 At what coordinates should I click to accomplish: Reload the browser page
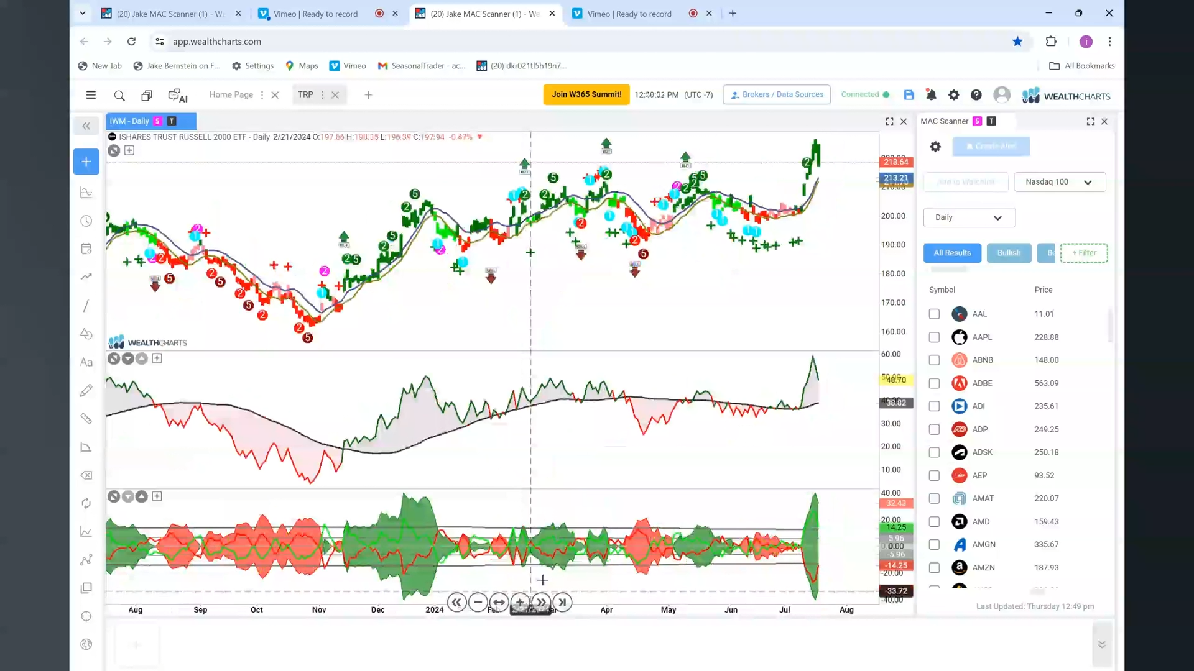[131, 42]
